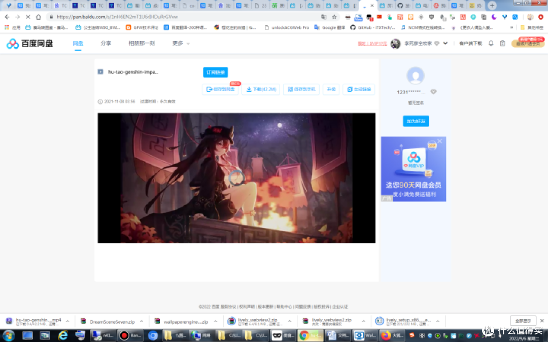The height and width of the screenshot is (342, 548).
Task: Click the 下载(42.2M) button
Action: (261, 89)
